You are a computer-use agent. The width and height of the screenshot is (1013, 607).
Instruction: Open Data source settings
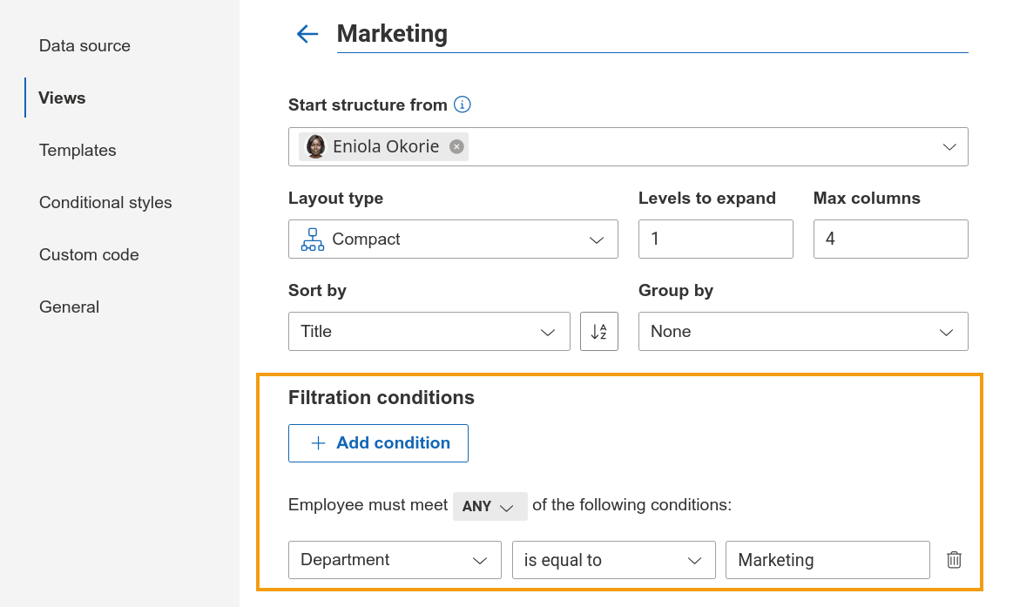(84, 46)
